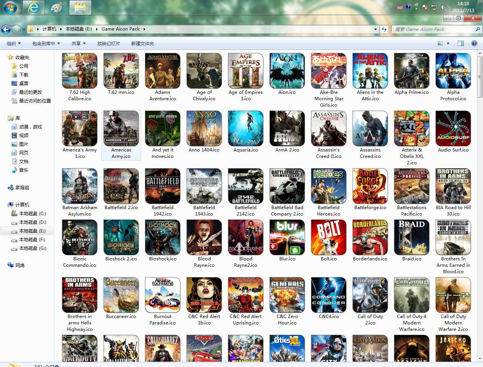Expand the Game Aicon Pack breadcrumb arrow
483x367 pixels.
(x=144, y=29)
